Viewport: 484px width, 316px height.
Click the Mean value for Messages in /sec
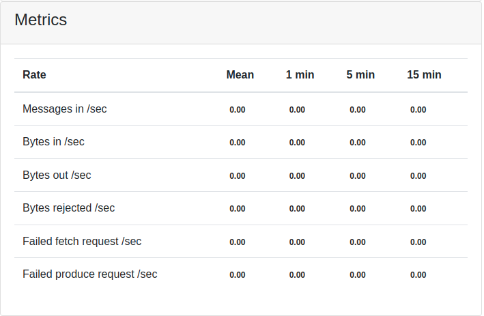tap(237, 110)
